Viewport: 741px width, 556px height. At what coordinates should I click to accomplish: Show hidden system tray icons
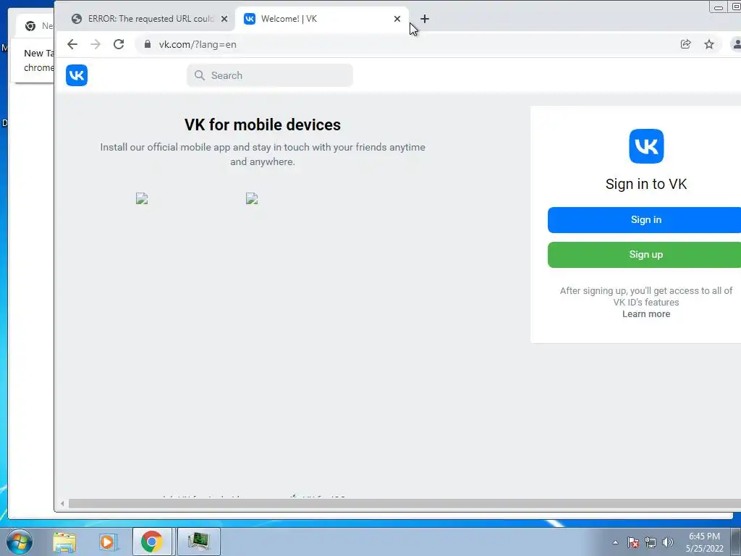pyautogui.click(x=615, y=542)
